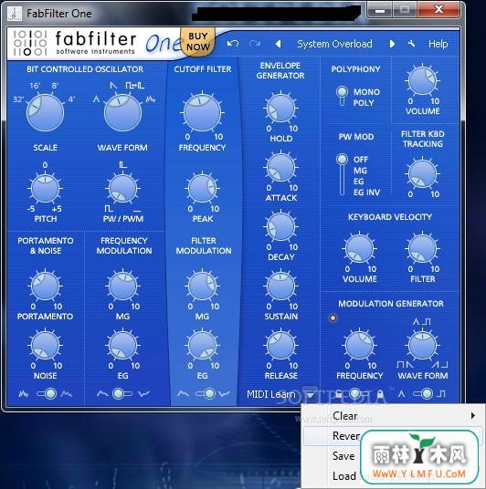Click the FabFilter logo in the header
This screenshot has height=489, width=486.
75,43
